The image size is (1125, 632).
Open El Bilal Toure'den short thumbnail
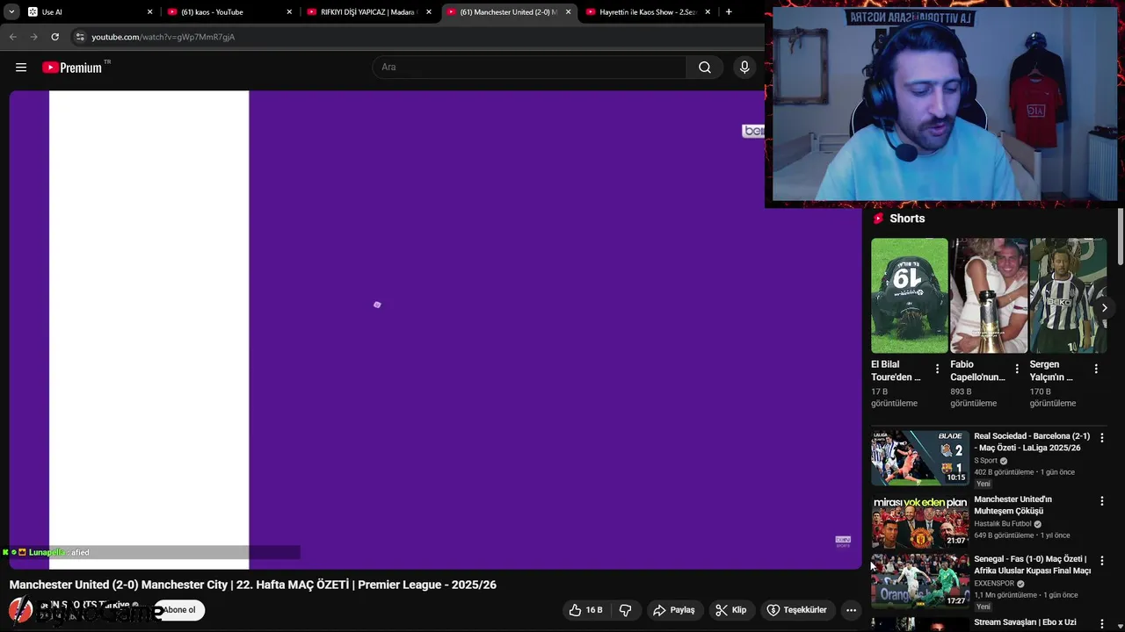tap(910, 296)
